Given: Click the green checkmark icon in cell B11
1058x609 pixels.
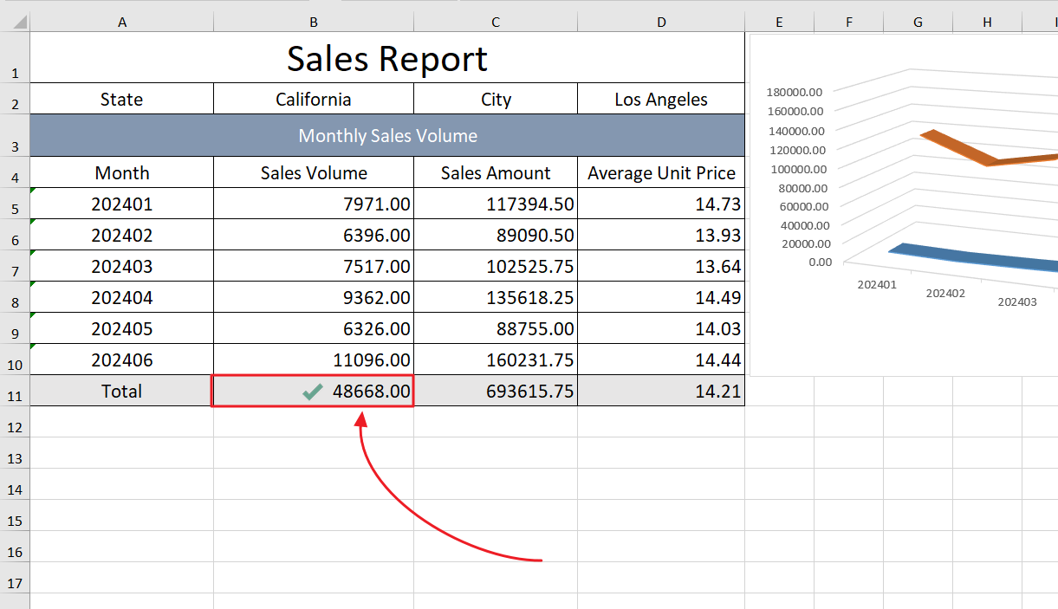Looking at the screenshot, I should (x=313, y=392).
